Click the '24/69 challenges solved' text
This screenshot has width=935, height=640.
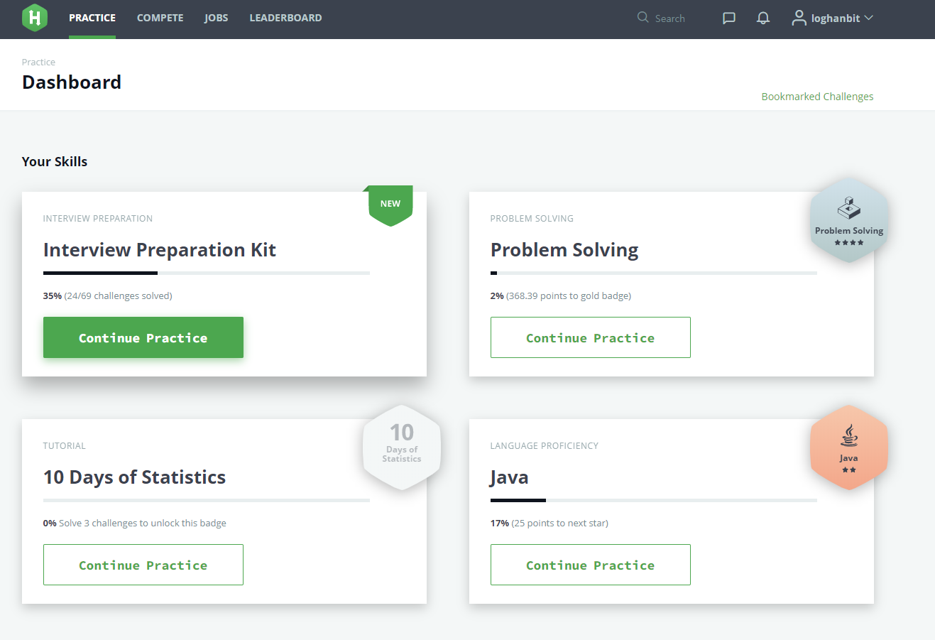pyautogui.click(x=119, y=295)
